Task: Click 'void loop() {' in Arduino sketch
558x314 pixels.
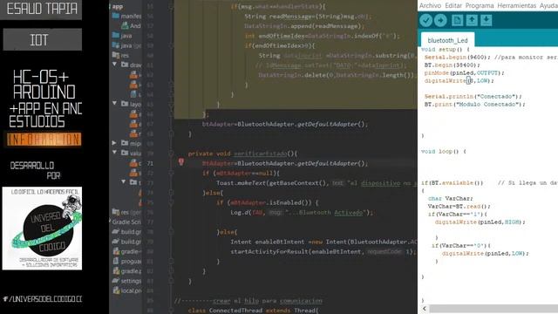Action: pos(444,151)
